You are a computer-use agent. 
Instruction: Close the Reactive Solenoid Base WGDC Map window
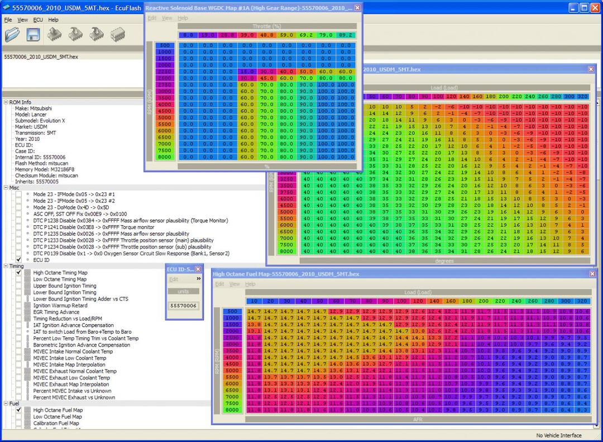[357, 8]
